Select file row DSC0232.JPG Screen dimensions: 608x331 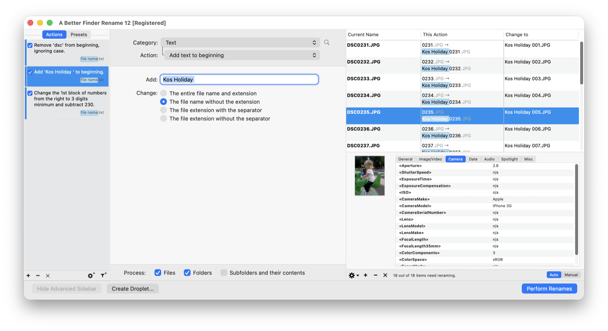(x=462, y=65)
